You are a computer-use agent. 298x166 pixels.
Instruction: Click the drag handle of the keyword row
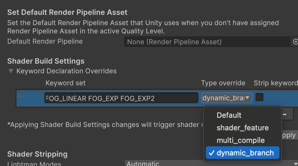pos(21,96)
